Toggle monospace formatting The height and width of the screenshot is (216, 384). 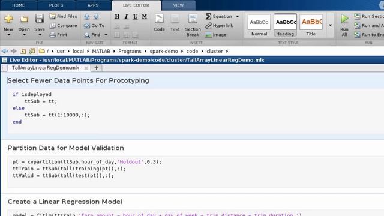point(145,16)
